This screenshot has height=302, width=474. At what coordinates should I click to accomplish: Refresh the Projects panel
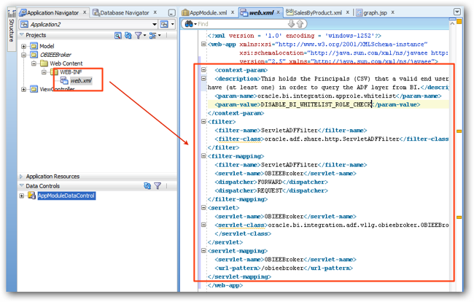[128, 36]
